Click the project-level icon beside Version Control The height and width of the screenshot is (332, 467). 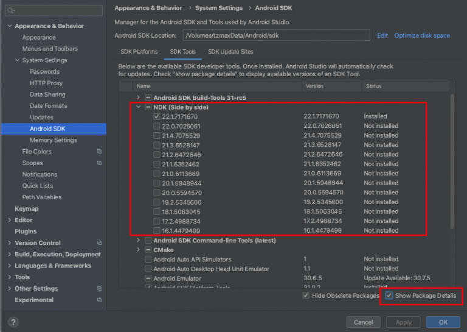tap(99, 243)
